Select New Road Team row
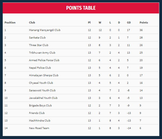Viewport: 162px width, 139px height. (x=81, y=128)
